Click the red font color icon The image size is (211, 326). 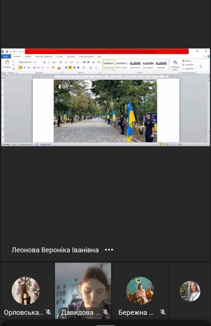coord(59,68)
